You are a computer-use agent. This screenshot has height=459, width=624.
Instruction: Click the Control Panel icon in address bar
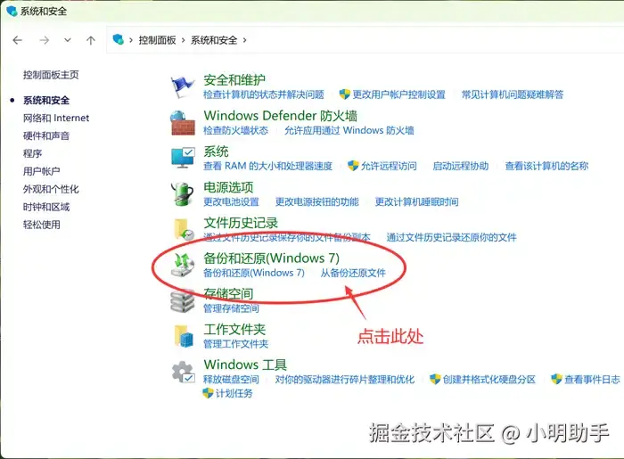pyautogui.click(x=119, y=39)
